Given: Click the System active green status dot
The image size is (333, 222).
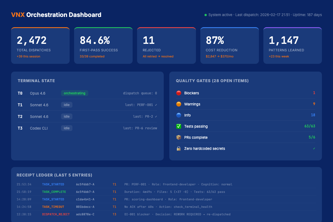Looking at the screenshot, I should click(x=205, y=15).
